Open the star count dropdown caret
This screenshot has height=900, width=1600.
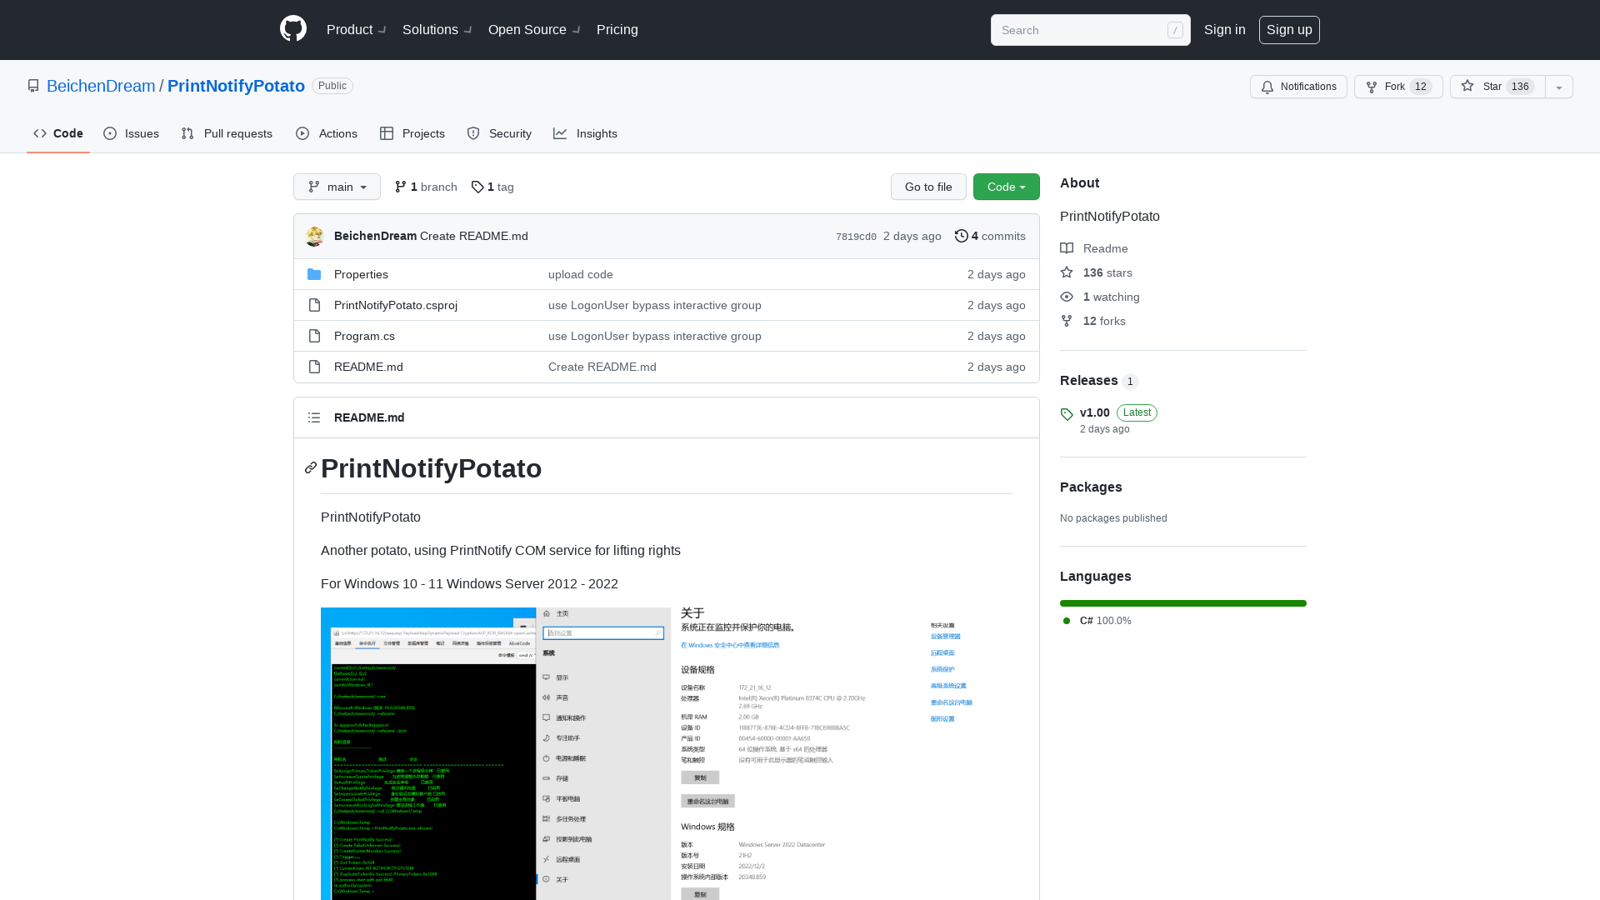pyautogui.click(x=1558, y=87)
